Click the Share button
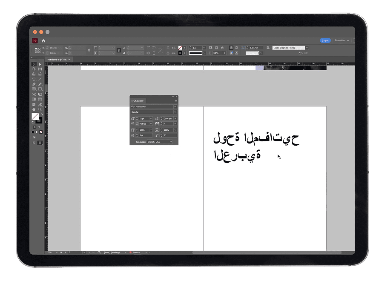 click(x=325, y=40)
